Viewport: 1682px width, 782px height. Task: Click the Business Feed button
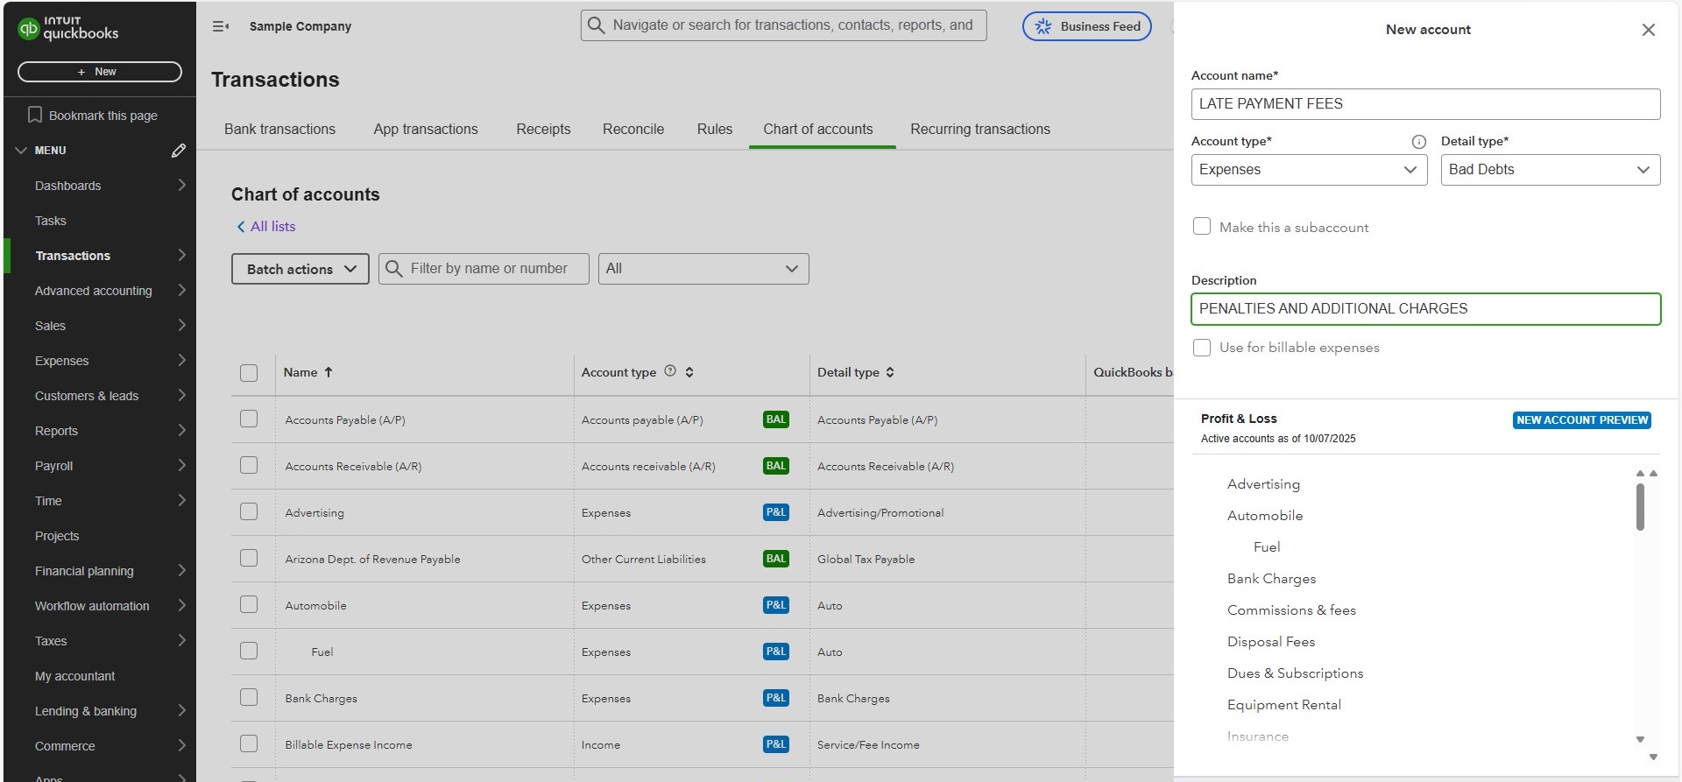(x=1087, y=26)
